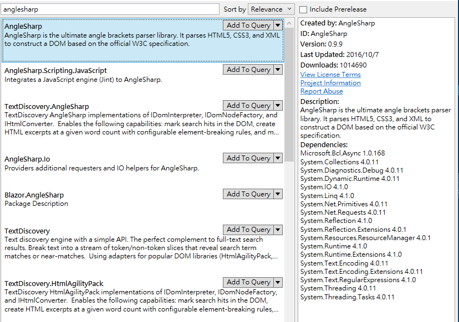Expand Add To Query arrow in the TextDiscovery engine row
This screenshot has width=459, height=322.
pyautogui.click(x=278, y=230)
